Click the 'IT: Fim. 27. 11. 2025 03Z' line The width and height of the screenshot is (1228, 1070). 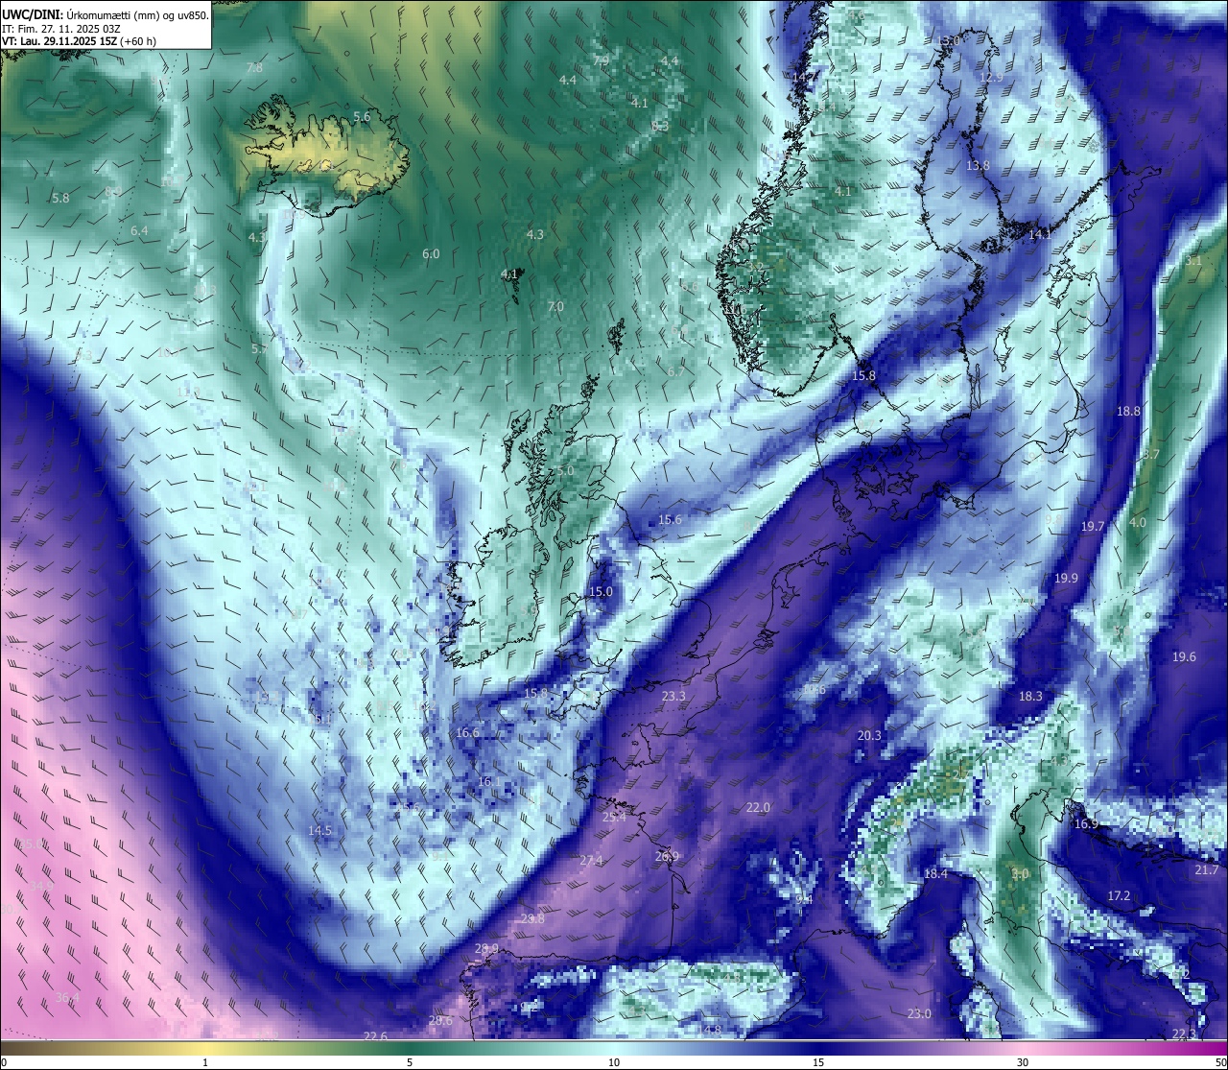(60, 28)
